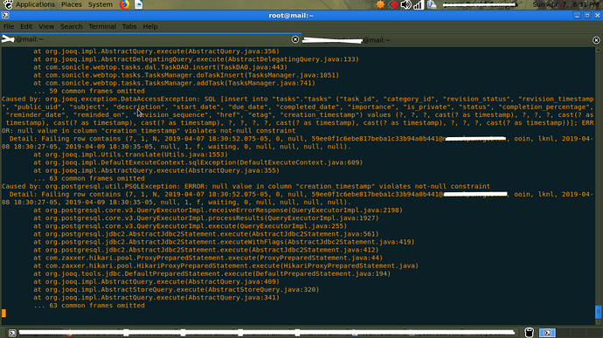Click the ProxyPreparedStatement.java:44 line
Viewport: 603px width, 338px height.
pyautogui.click(x=208, y=258)
